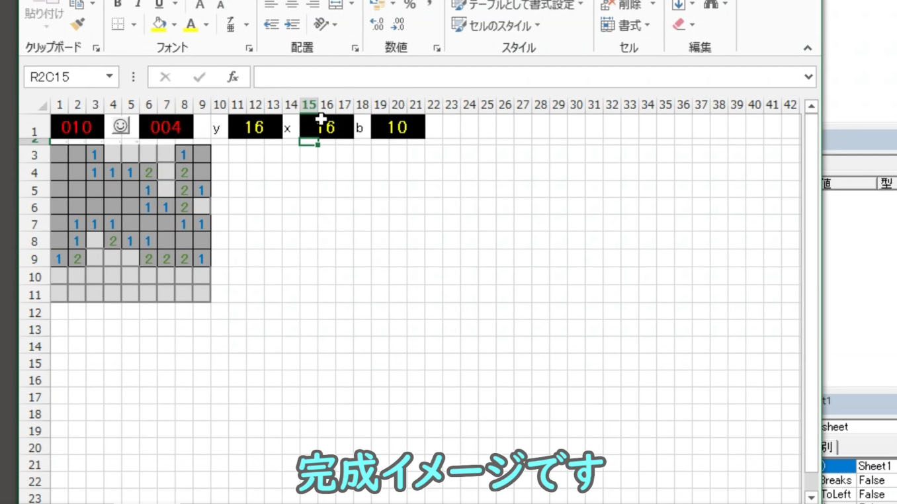Open the Format (書式) cells menu
This screenshot has height=504, width=897.
(626, 25)
